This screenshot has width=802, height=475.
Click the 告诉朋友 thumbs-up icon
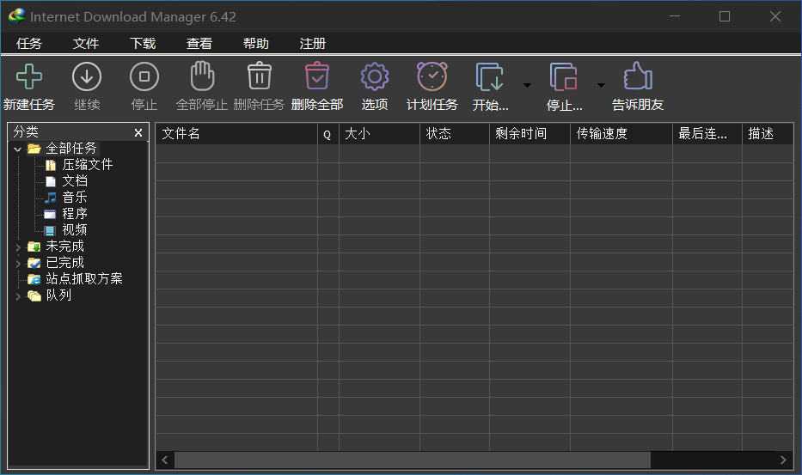(x=638, y=76)
